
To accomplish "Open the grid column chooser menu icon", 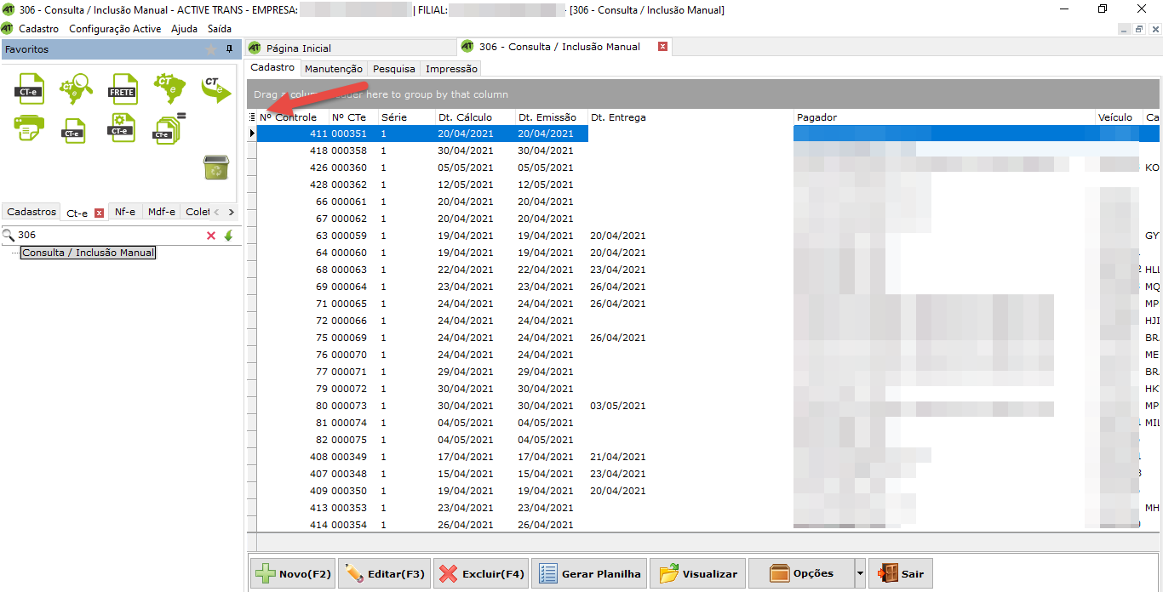I will 252,117.
